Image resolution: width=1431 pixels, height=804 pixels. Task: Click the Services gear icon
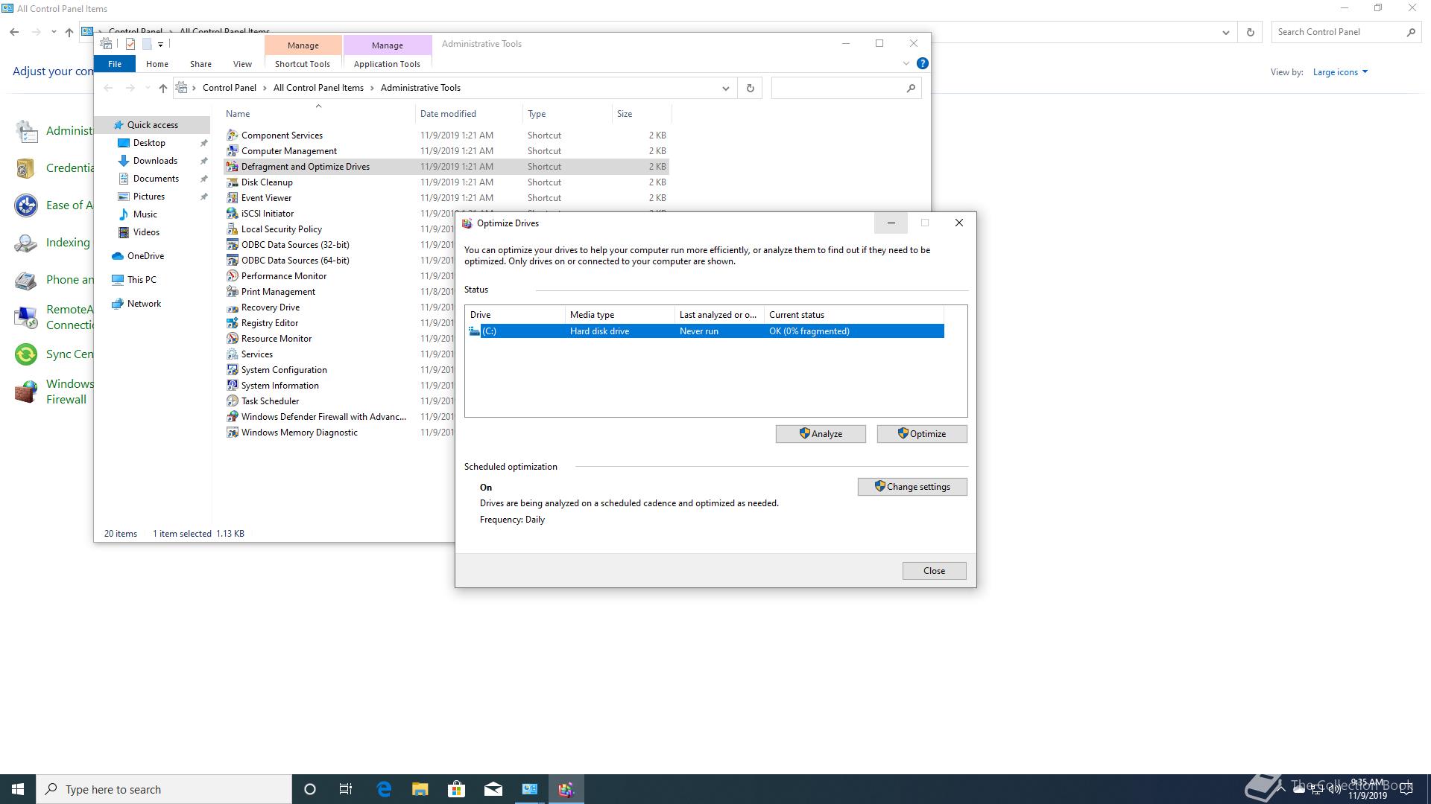[233, 354]
